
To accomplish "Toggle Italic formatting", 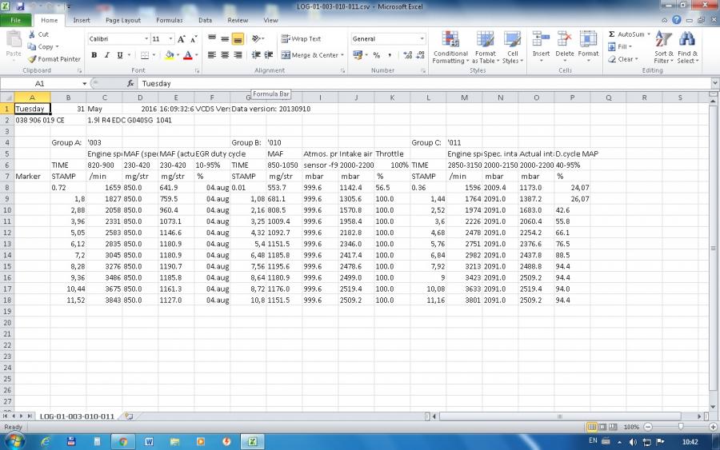I will pos(107,55).
